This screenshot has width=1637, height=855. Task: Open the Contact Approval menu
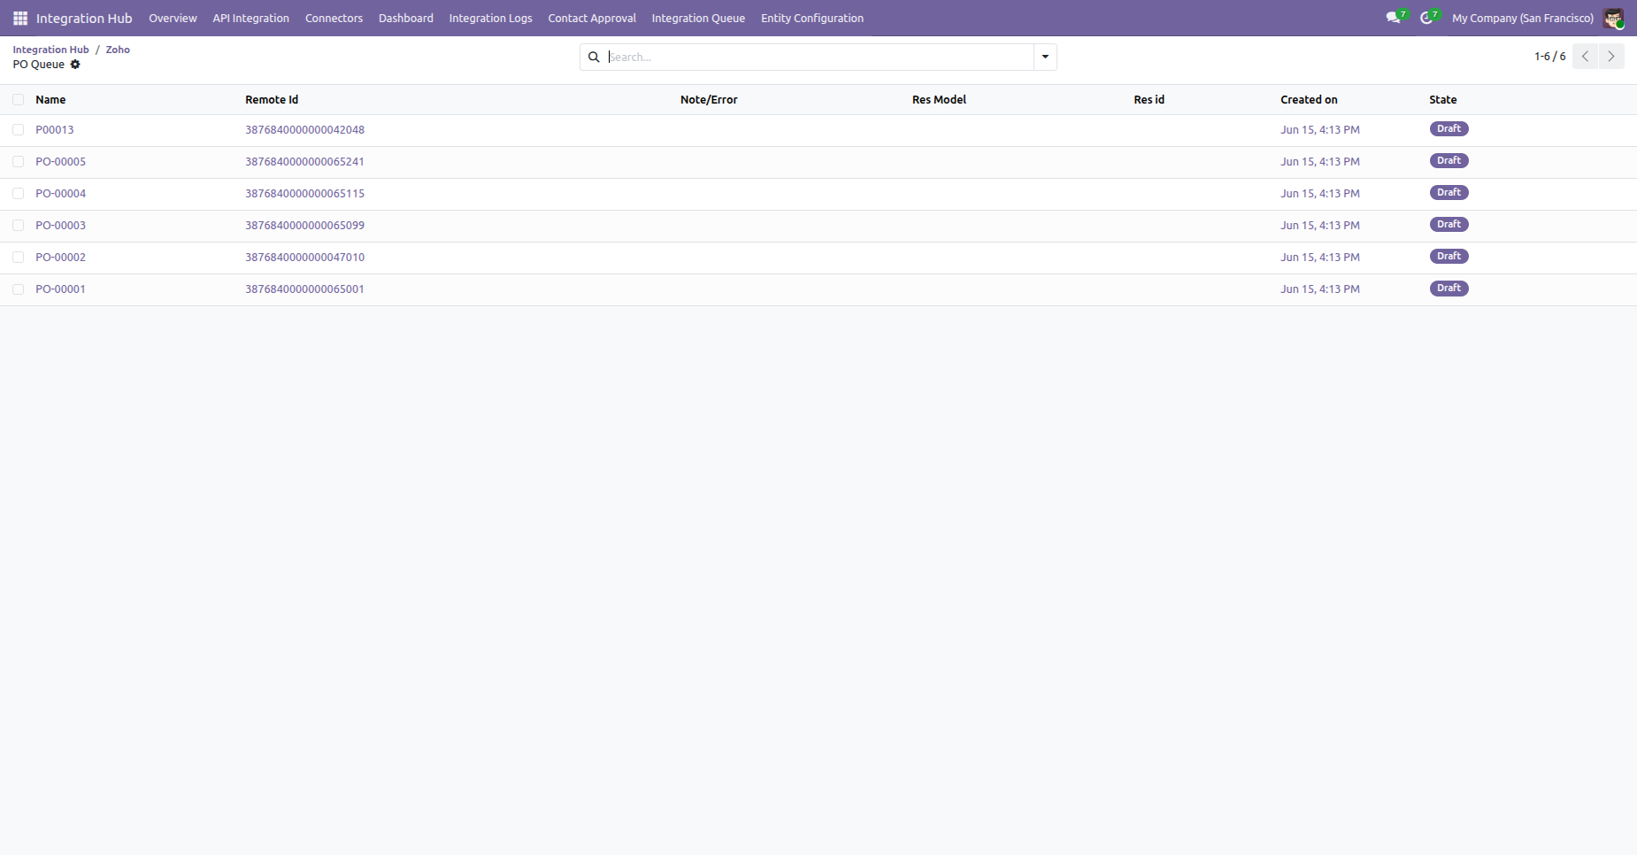coord(592,19)
